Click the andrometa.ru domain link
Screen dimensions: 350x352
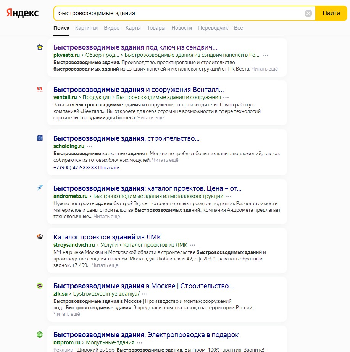[x=71, y=196]
